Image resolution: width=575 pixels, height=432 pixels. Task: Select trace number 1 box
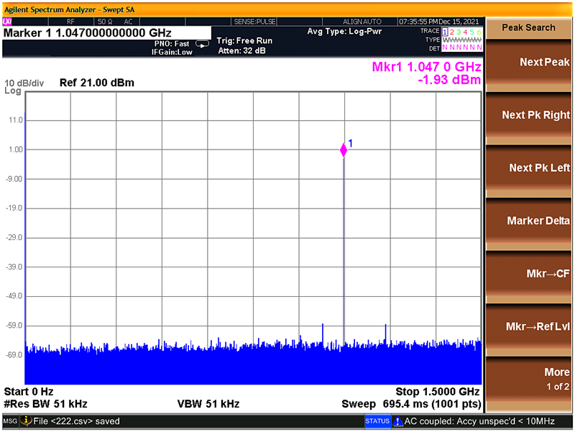[x=445, y=32]
